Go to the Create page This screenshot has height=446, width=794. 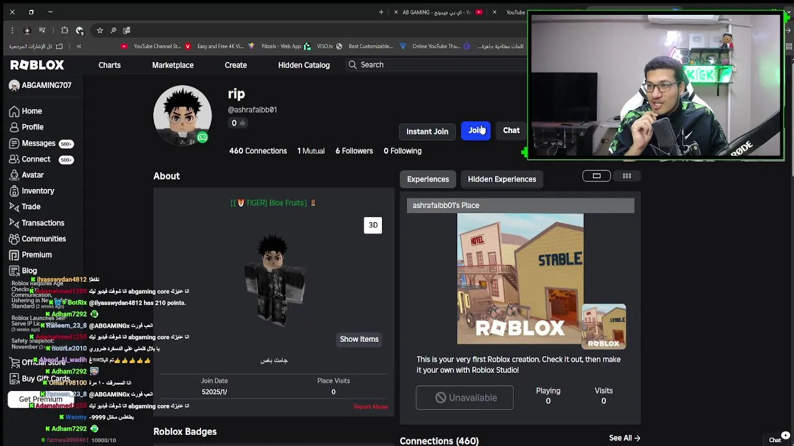(x=236, y=65)
